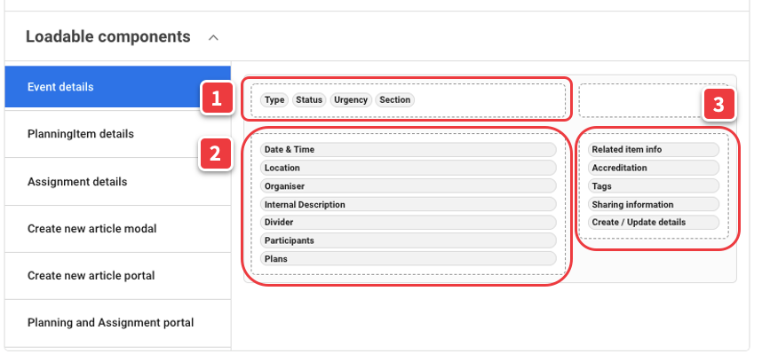Image resolution: width=778 pixels, height=362 pixels.
Task: Select the Internal Description component
Action: [x=409, y=205]
